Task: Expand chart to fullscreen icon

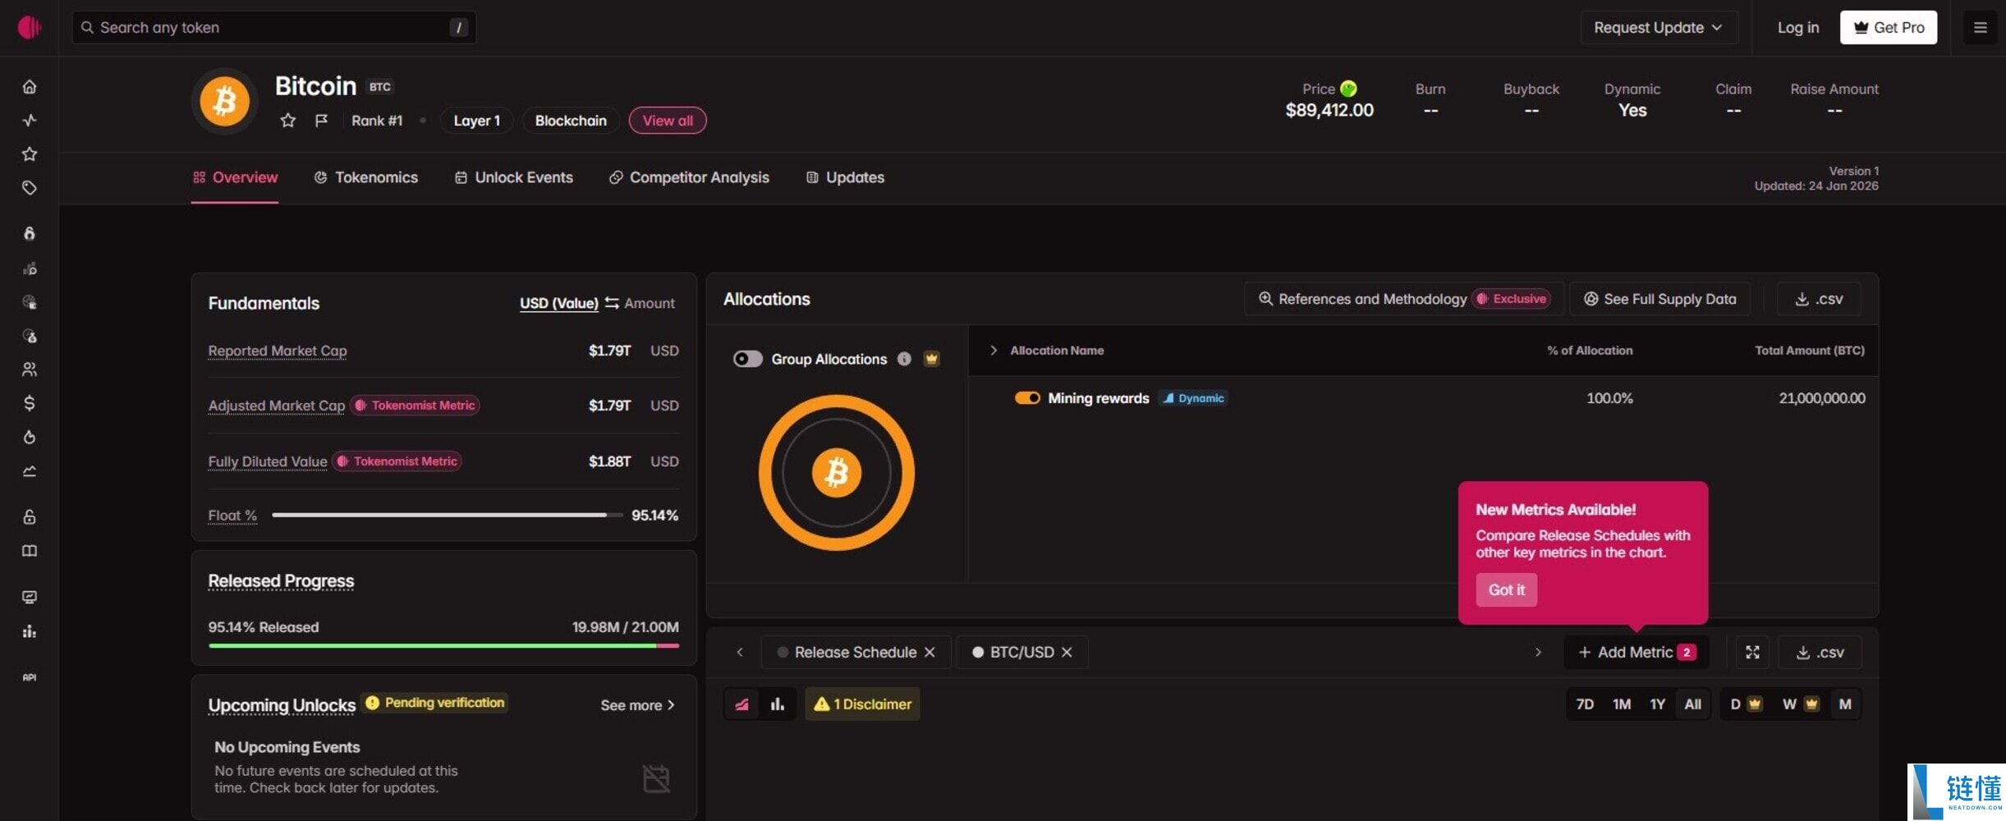Action: coord(1752,652)
